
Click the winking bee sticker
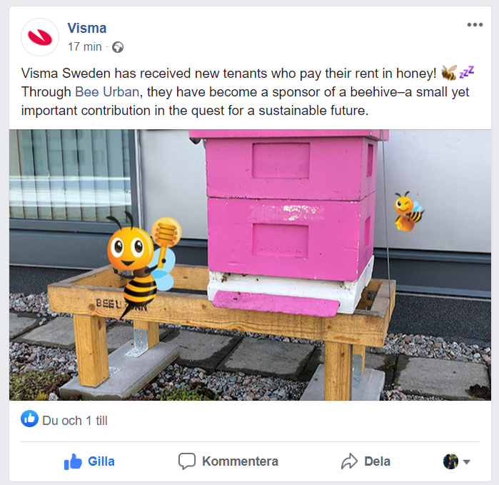tap(408, 211)
